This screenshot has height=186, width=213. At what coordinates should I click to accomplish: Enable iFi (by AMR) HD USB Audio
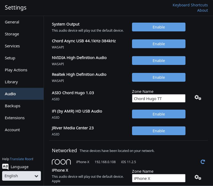coord(159,114)
